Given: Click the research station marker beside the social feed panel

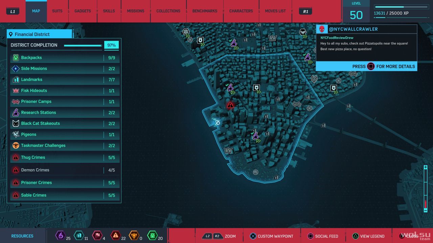Looking at the screenshot, I should pyautogui.click(x=307, y=57).
